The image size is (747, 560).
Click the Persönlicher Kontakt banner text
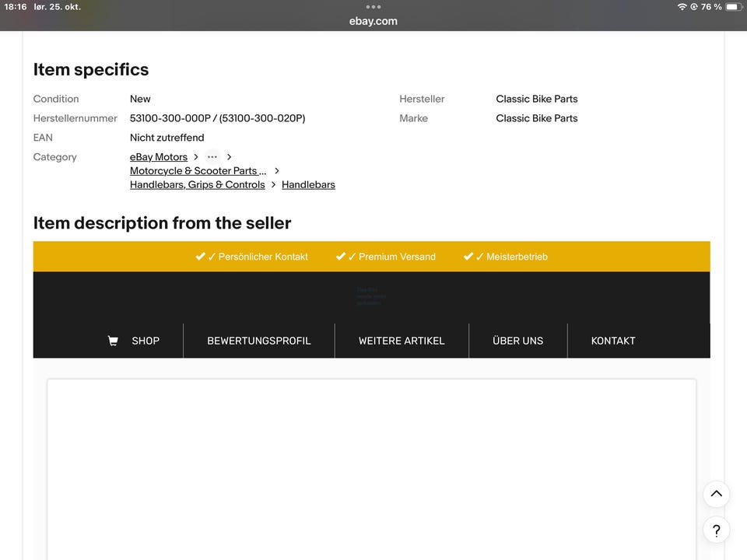(x=263, y=257)
